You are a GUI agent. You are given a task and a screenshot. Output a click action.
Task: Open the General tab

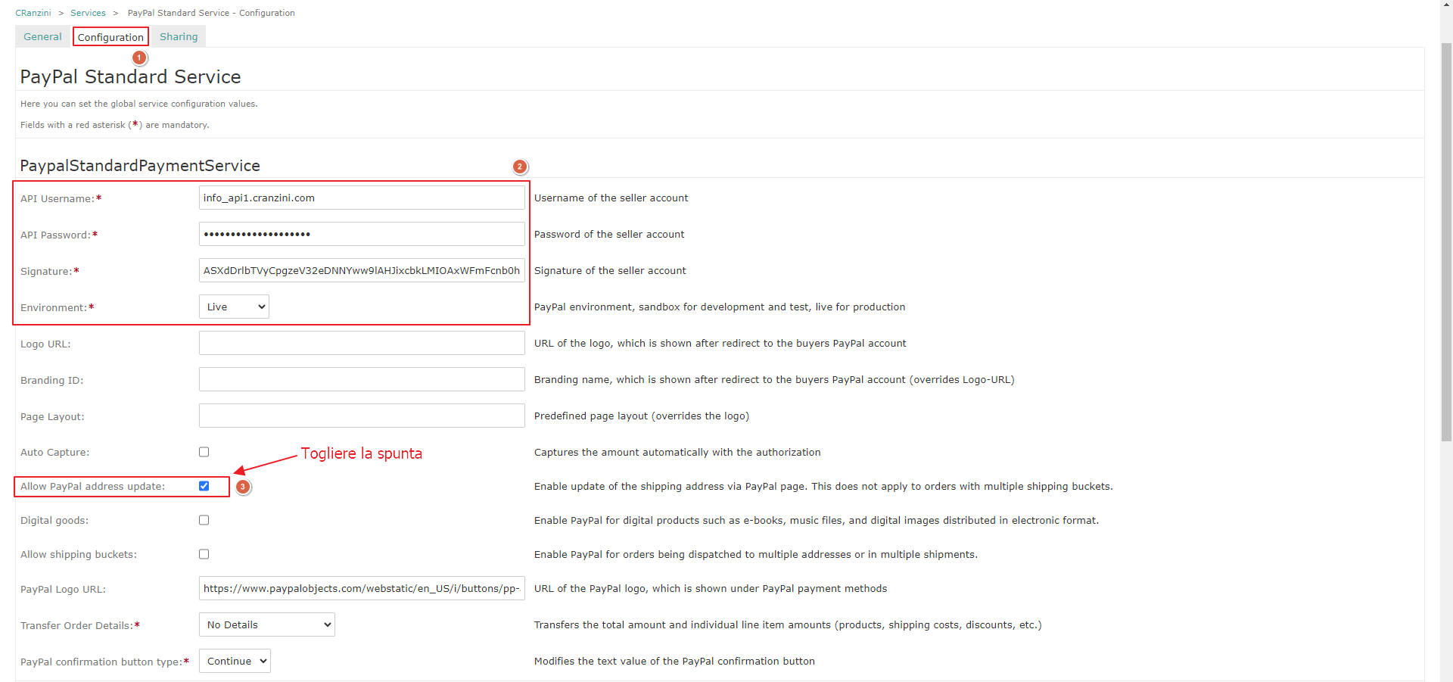(42, 36)
